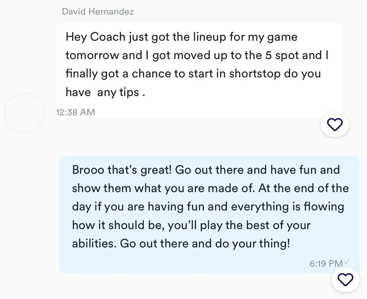The height and width of the screenshot is (299, 367).
Task: Select the blue 'Brooo that's great!' reply bubble
Action: (209, 214)
